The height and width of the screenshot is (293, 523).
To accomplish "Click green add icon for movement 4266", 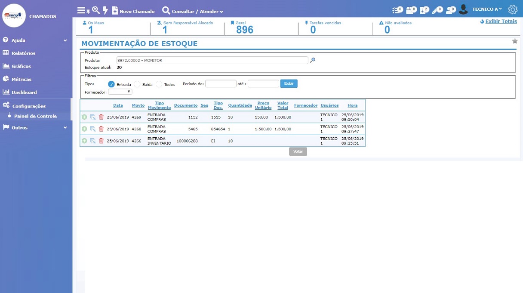I will point(84,141).
